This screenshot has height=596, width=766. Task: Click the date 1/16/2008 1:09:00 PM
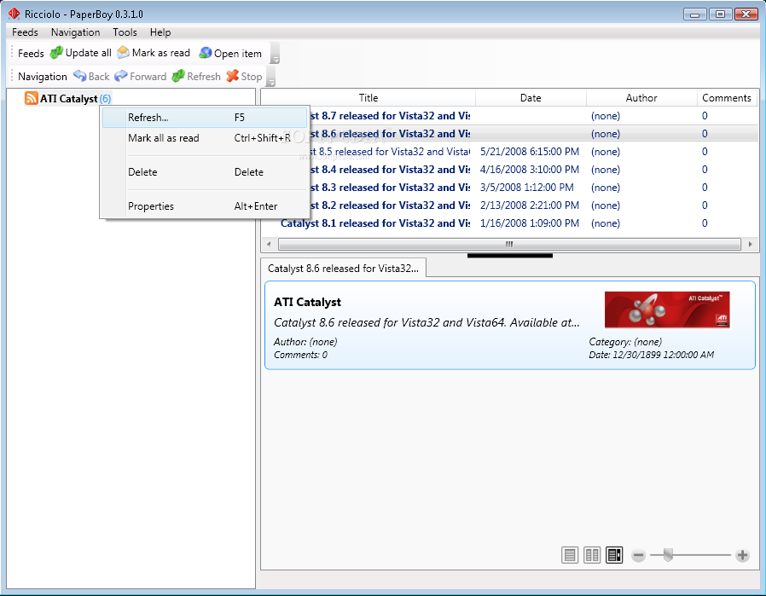click(x=530, y=223)
